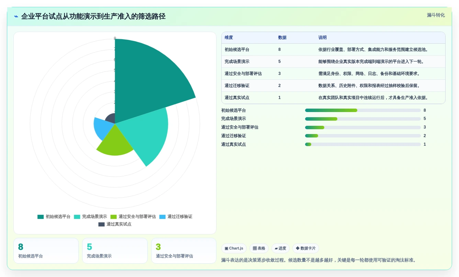Viewport: 459px width, 277px height.
Task: Click the 完成场景演示 progress bar
Action: point(363,119)
